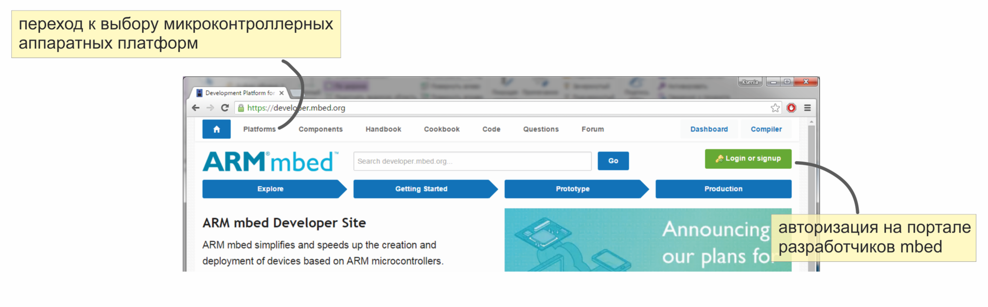Click the Explore step button
The width and height of the screenshot is (988, 307).
(x=274, y=189)
